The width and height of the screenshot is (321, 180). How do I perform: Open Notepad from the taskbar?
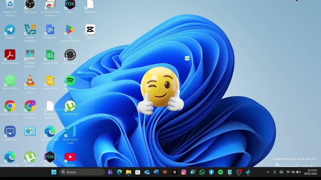(x=230, y=172)
